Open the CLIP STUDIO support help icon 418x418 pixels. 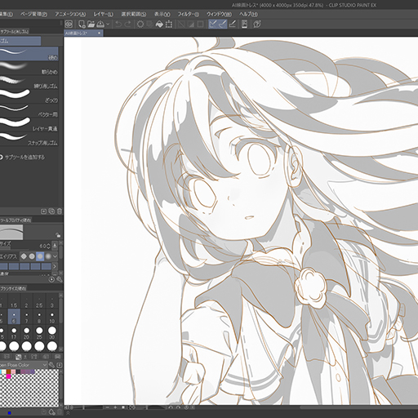tap(257, 24)
